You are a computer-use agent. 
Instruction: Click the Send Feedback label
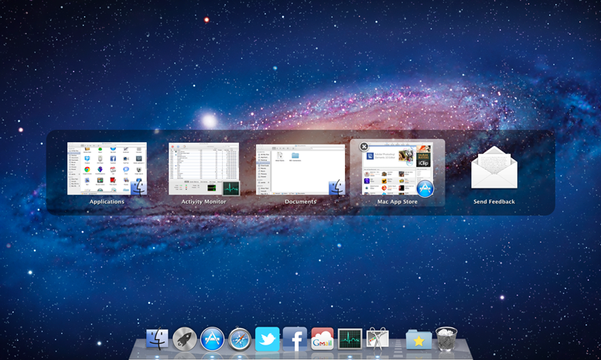coord(494,202)
